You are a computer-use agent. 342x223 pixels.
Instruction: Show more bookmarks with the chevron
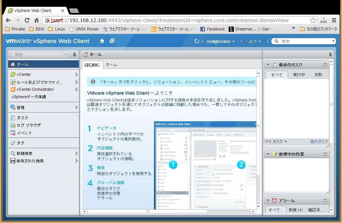[x=293, y=28]
